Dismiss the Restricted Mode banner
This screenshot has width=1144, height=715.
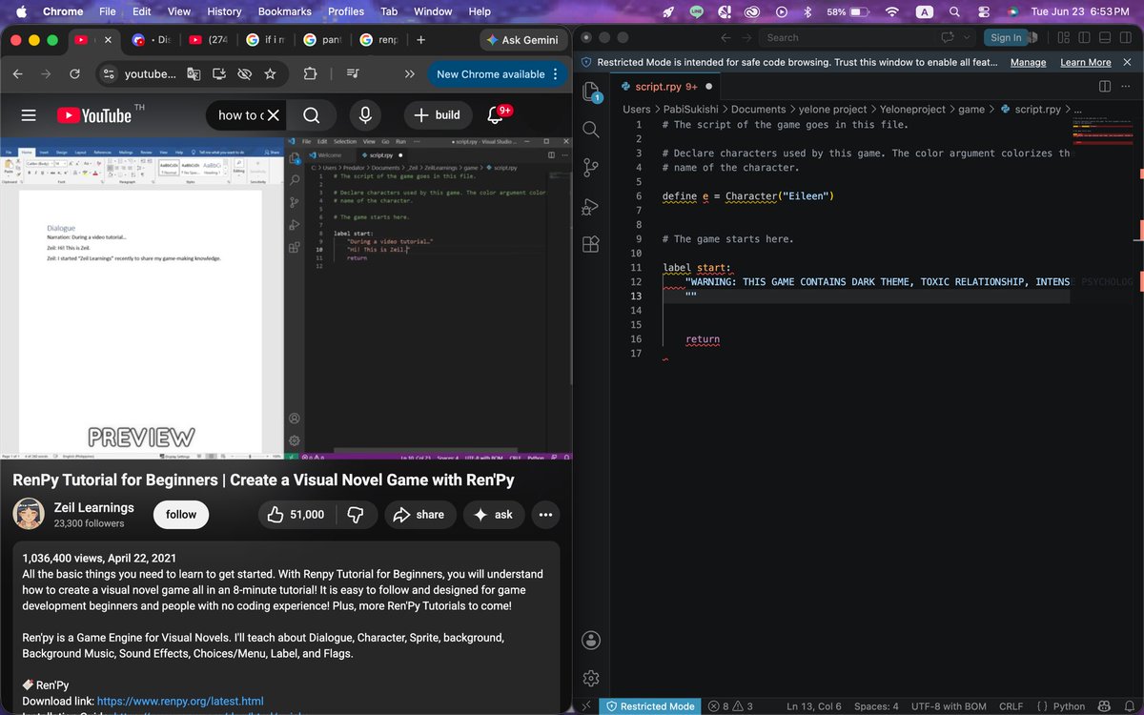[1129, 62]
